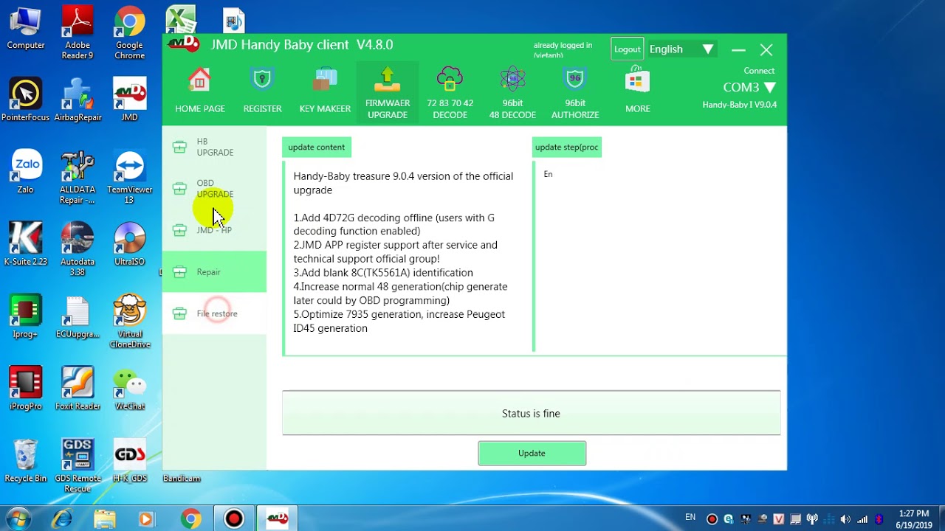
Task: Select the FIRMWARE UPGRADE tab
Action: tap(388, 93)
